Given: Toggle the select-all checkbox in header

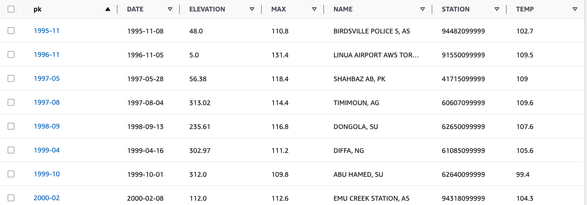Looking at the screenshot, I should click(11, 9).
